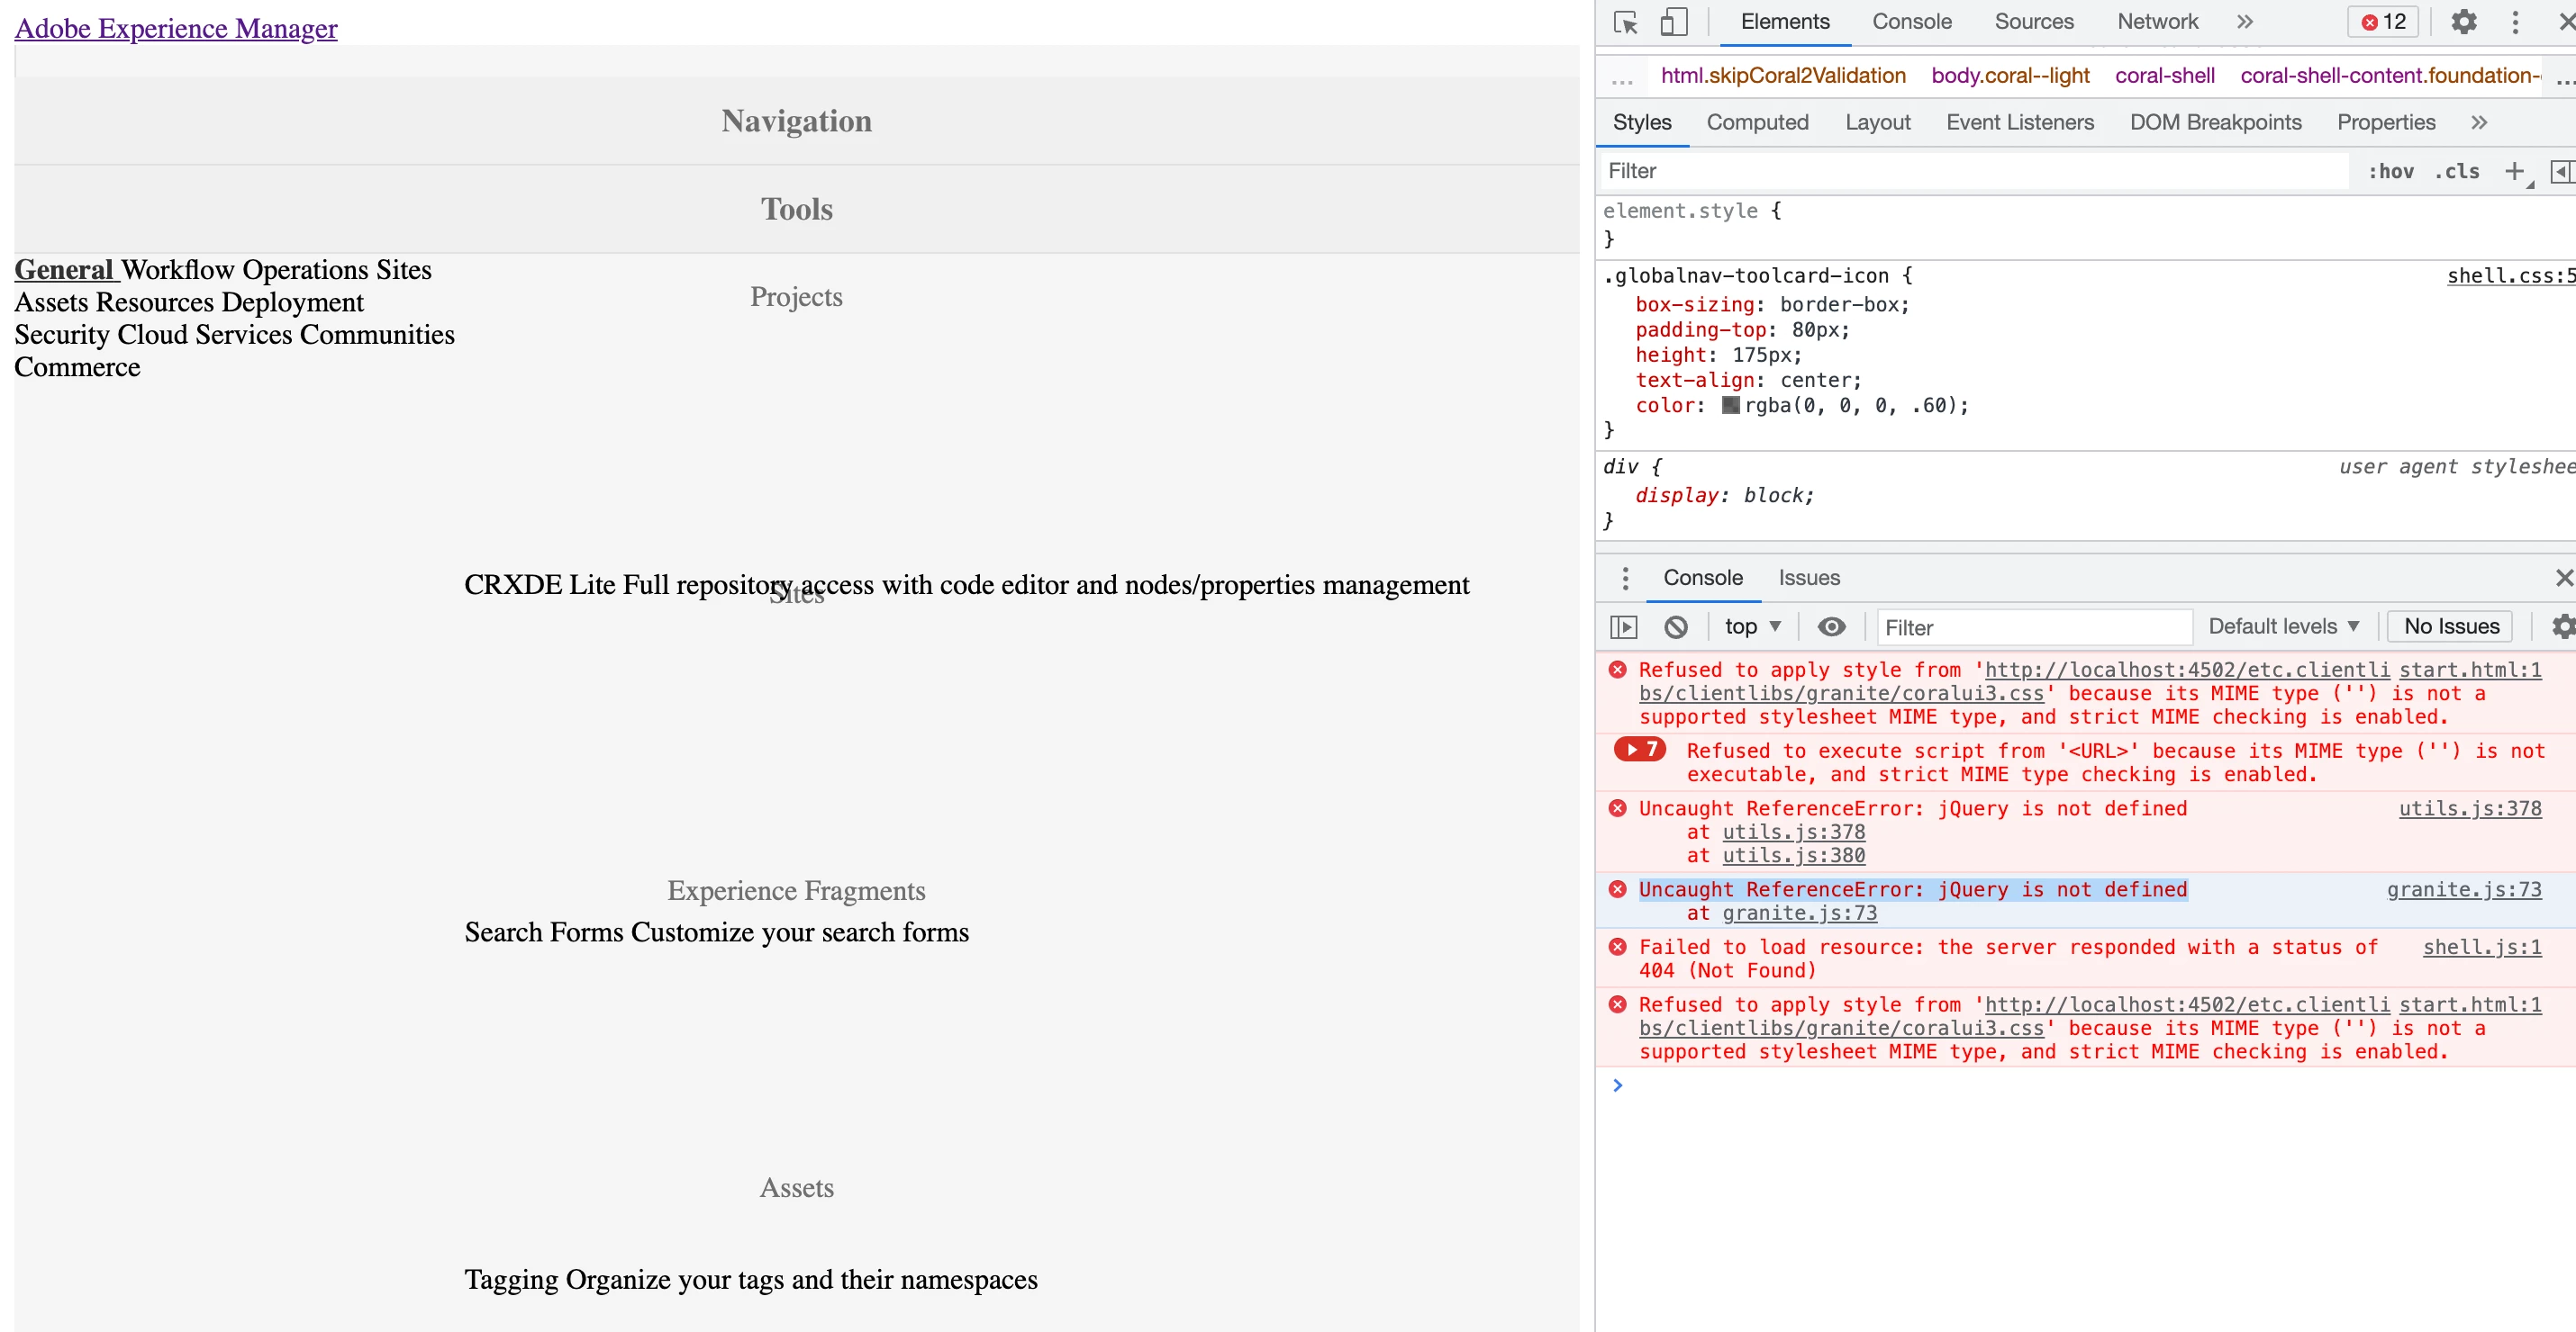Open the Adobe Experience Manager link
The width and height of the screenshot is (2576, 1332).
[176, 28]
